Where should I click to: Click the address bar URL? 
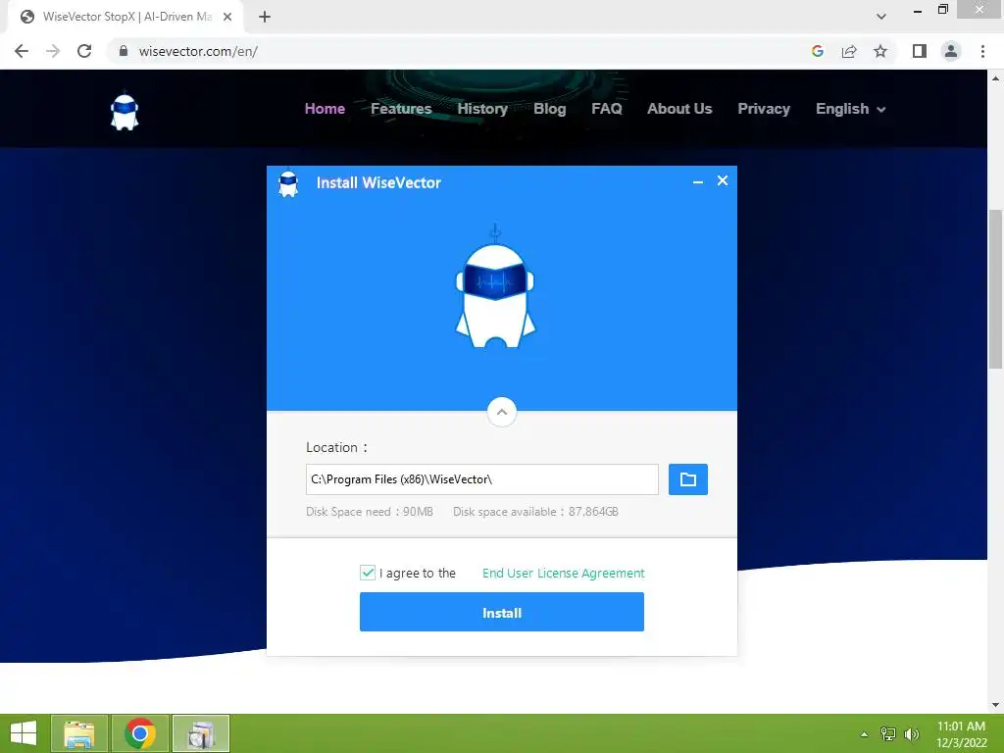point(198,51)
